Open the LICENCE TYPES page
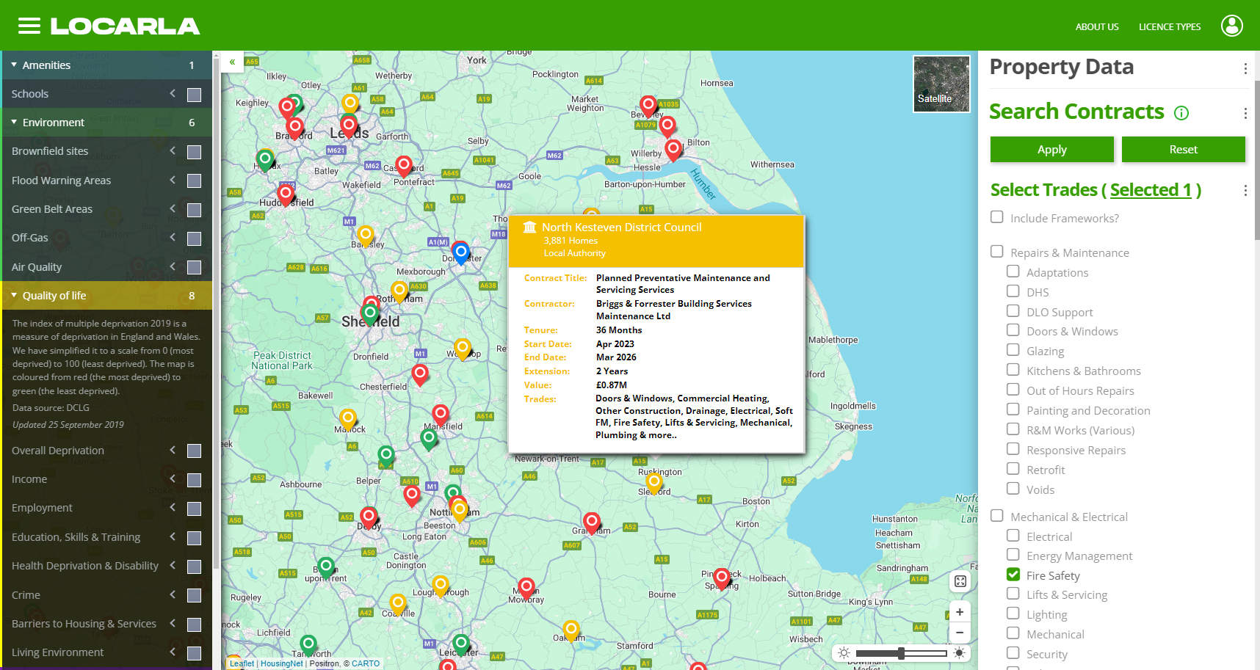Viewport: 1260px width, 670px height. [1170, 27]
